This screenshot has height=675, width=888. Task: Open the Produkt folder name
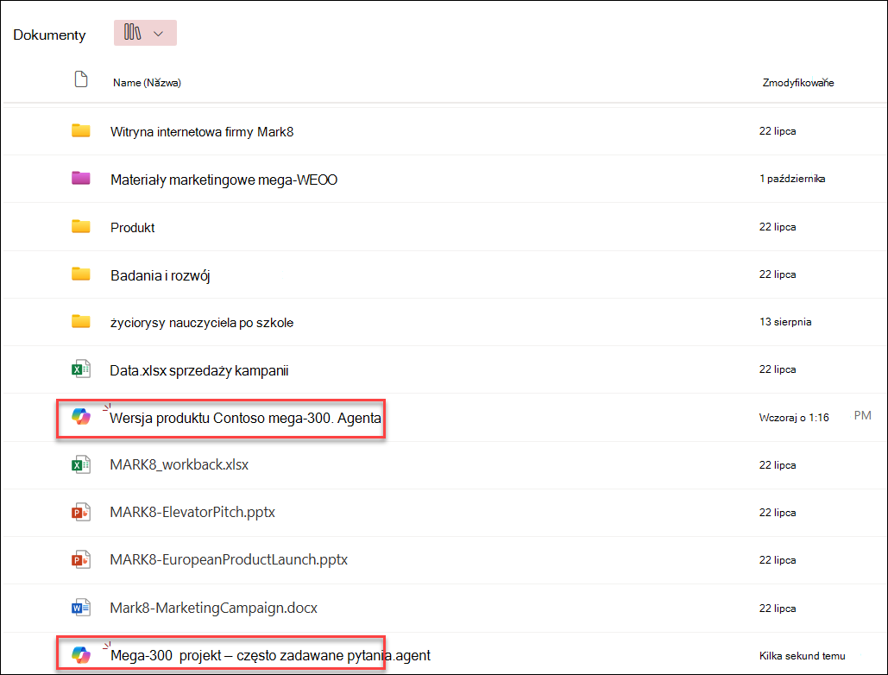(133, 228)
